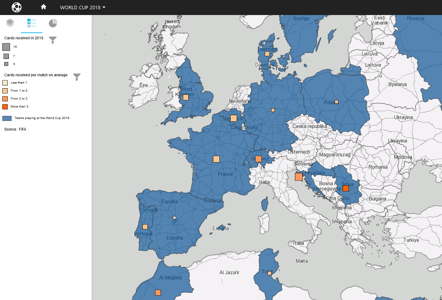
Task: Filter Cards received per match on average
Action: [77, 77]
